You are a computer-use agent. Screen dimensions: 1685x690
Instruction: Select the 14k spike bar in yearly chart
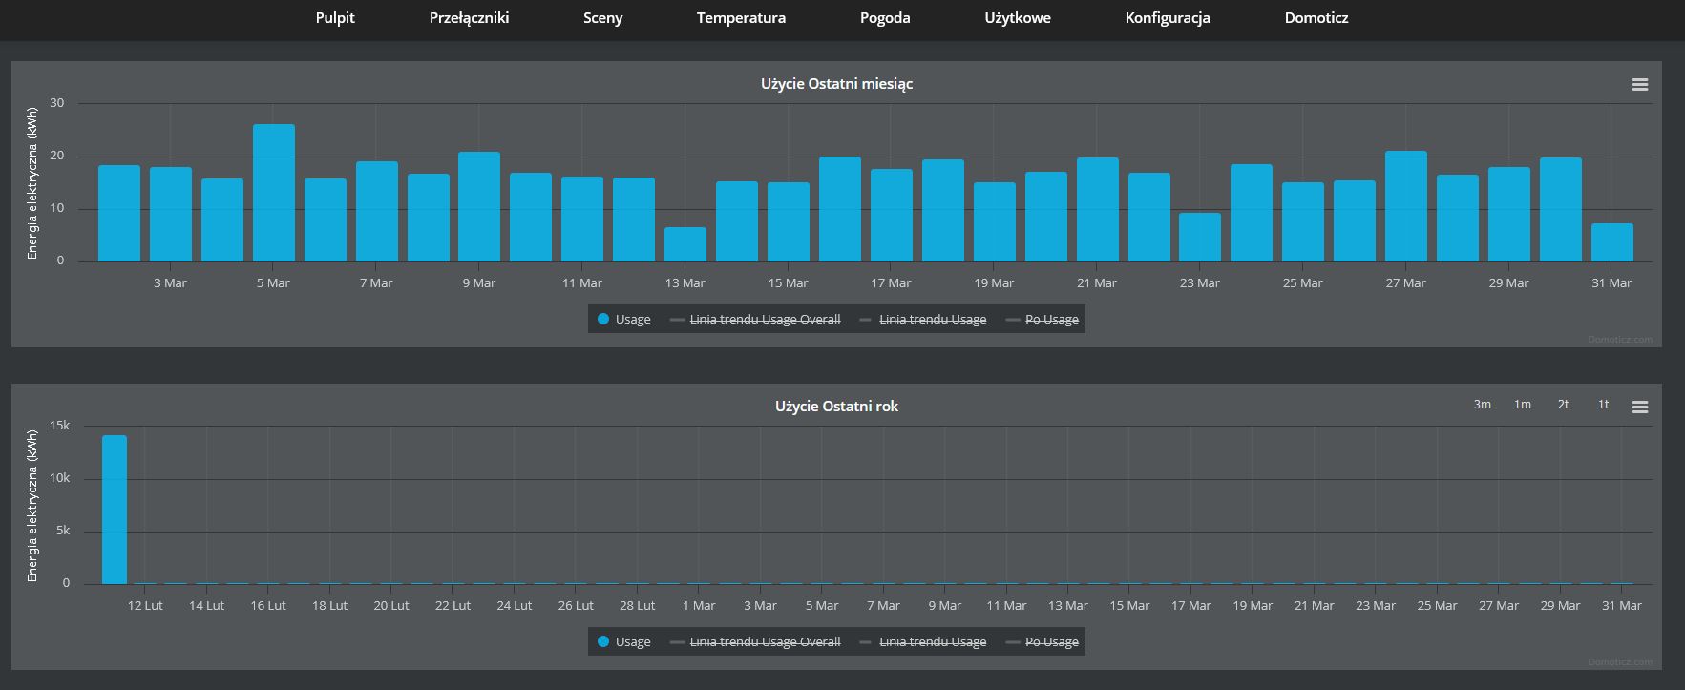(115, 510)
